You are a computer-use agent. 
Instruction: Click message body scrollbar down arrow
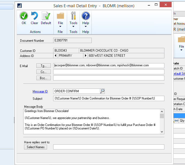click(x=162, y=132)
